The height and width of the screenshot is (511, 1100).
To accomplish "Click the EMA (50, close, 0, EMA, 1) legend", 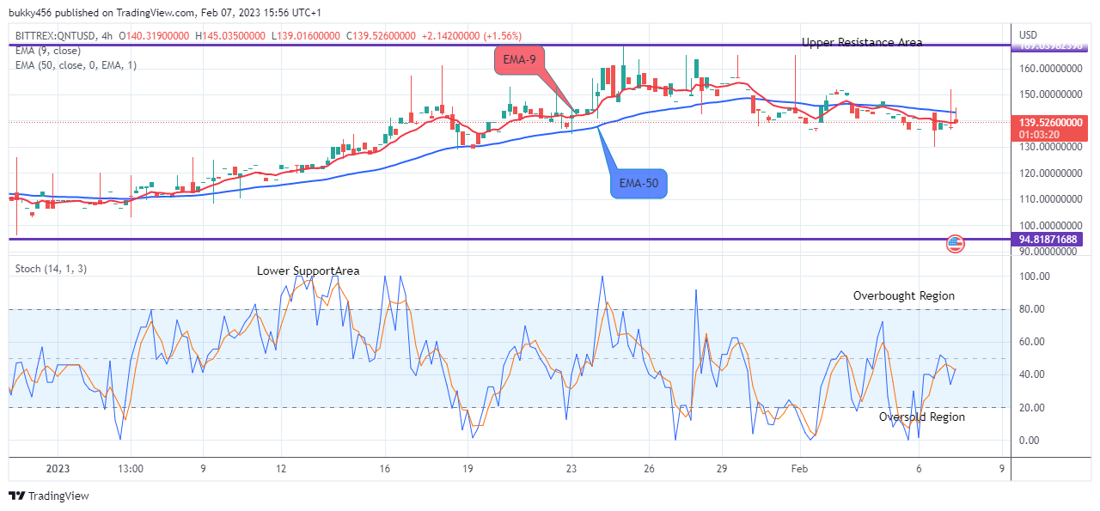I will pos(76,65).
